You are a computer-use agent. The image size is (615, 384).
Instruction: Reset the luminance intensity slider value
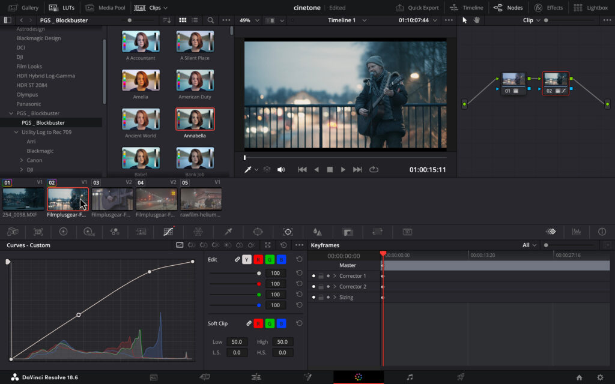click(299, 273)
